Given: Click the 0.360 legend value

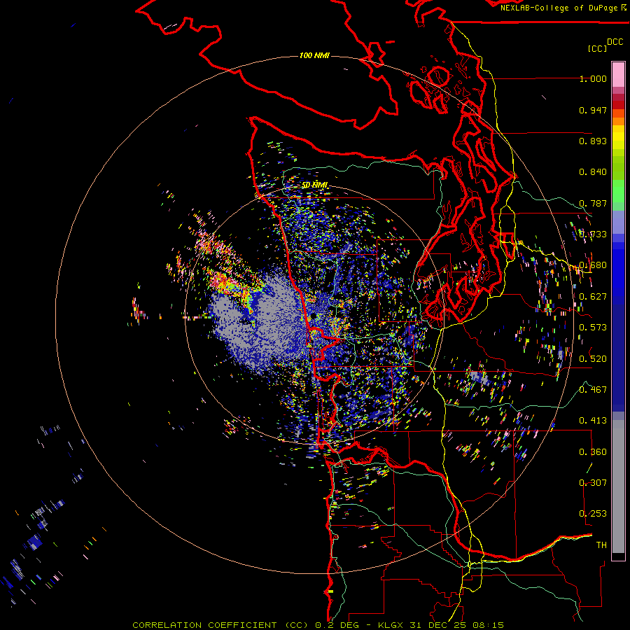Looking at the screenshot, I should pos(593,452).
